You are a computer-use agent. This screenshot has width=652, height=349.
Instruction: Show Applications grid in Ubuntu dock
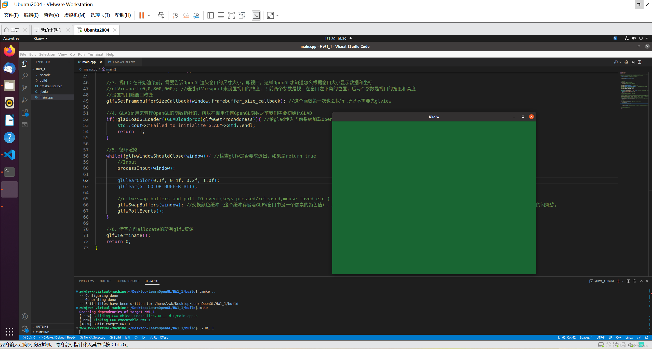pos(9,332)
